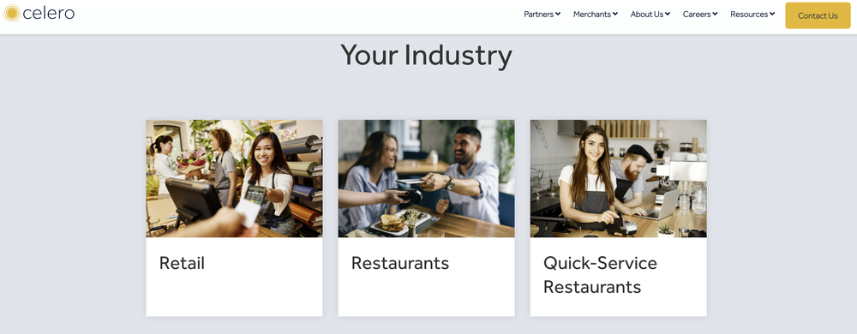The image size is (857, 334).
Task: Expand the Partners dropdown chevron
Action: [x=558, y=15]
